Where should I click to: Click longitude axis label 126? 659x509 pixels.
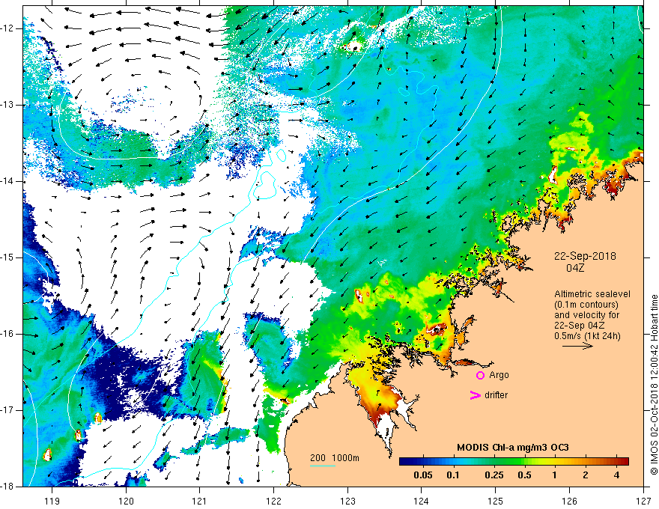click(x=569, y=501)
